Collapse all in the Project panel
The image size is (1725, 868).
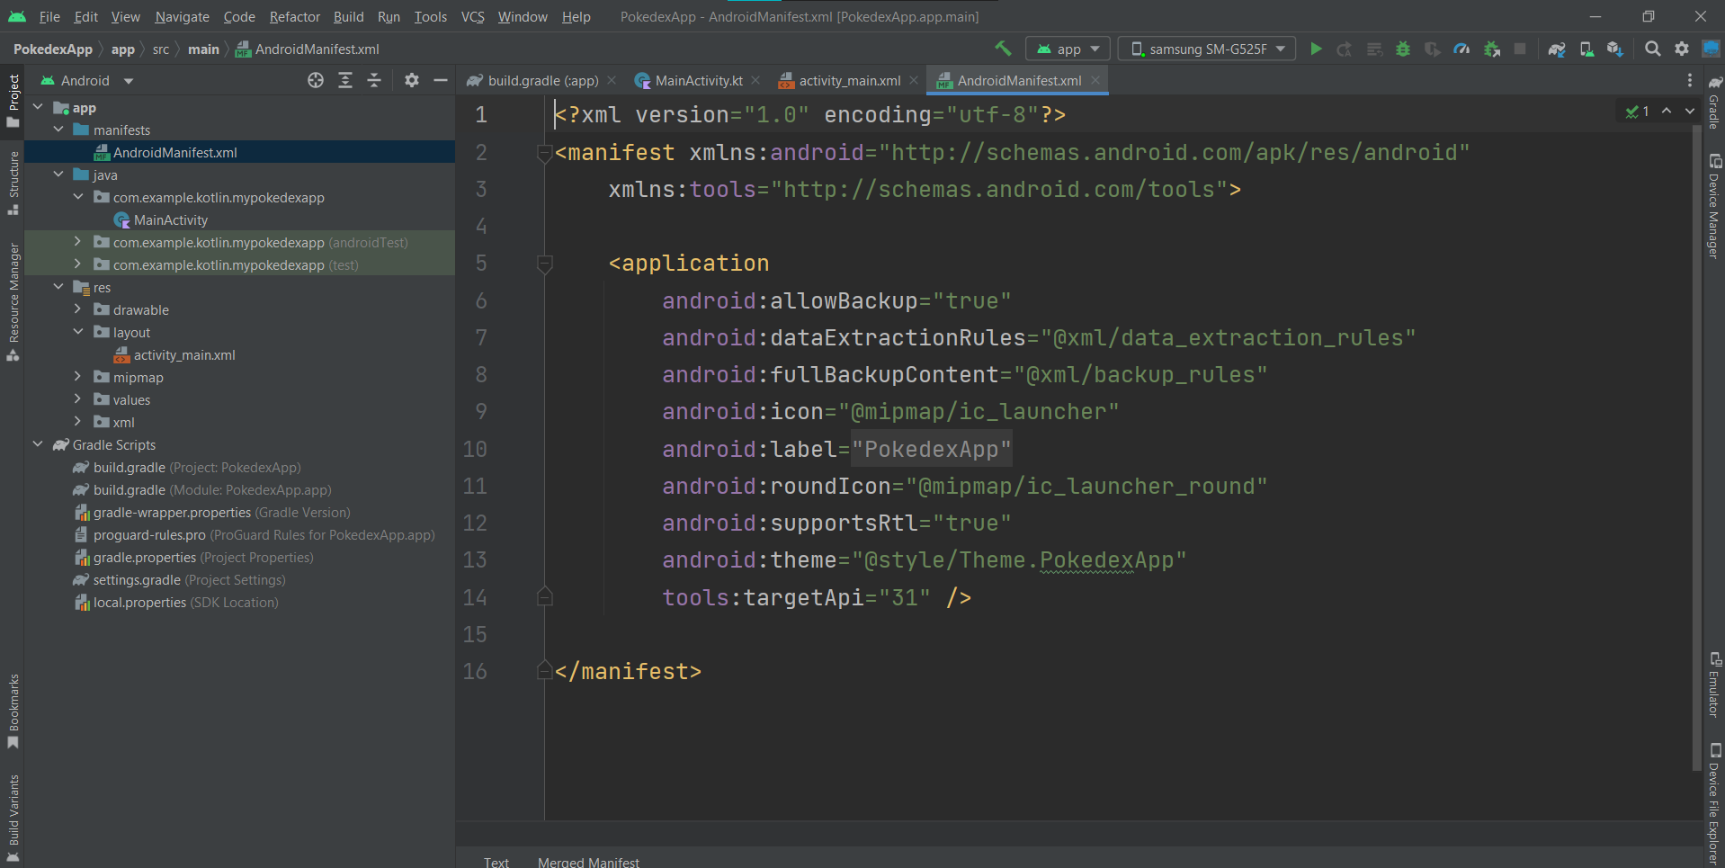click(374, 81)
